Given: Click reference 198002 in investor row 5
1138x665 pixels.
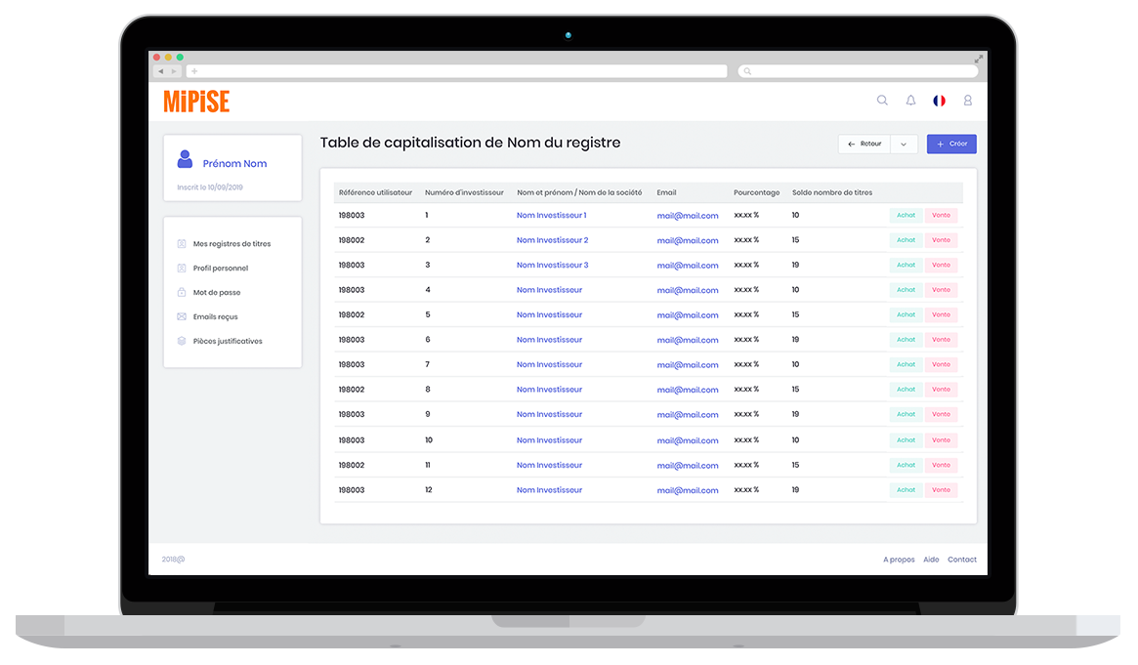Looking at the screenshot, I should coord(352,314).
